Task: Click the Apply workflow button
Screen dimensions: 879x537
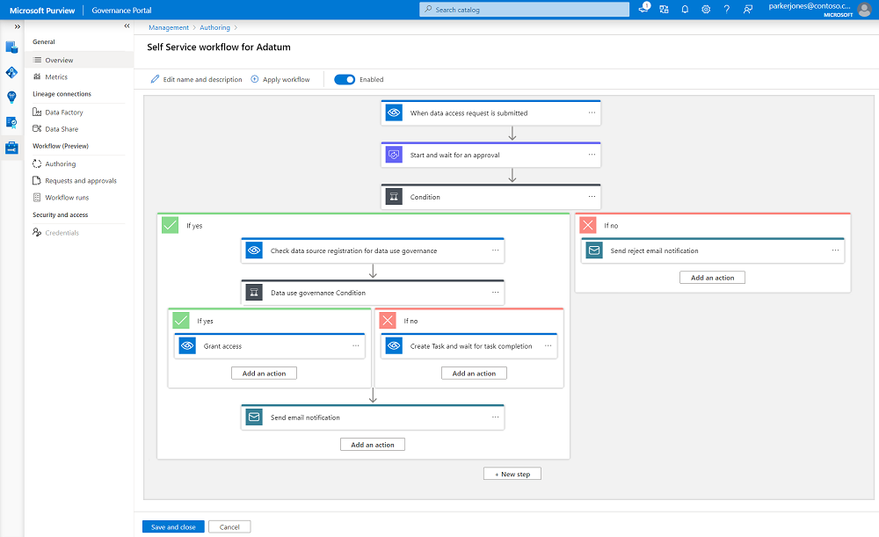Action: (x=280, y=79)
